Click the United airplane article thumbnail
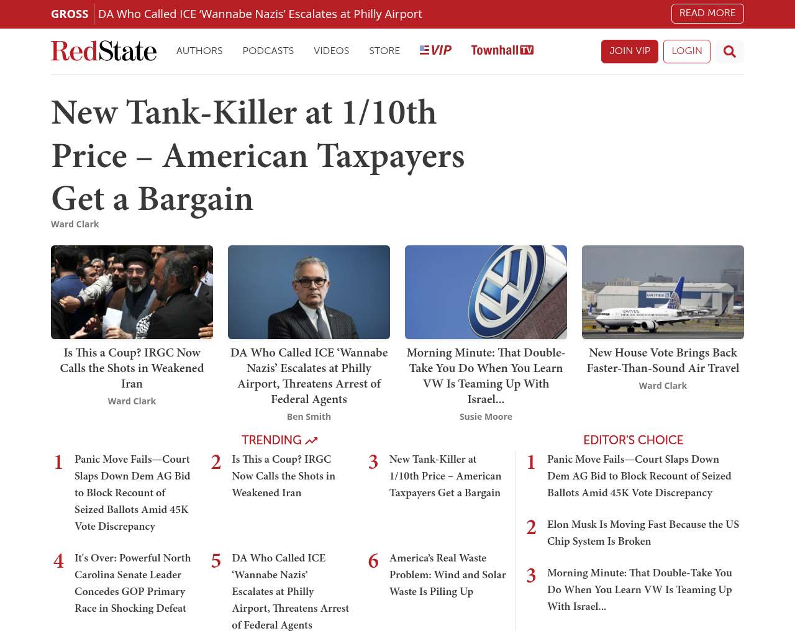This screenshot has height=636, width=795. [x=663, y=292]
